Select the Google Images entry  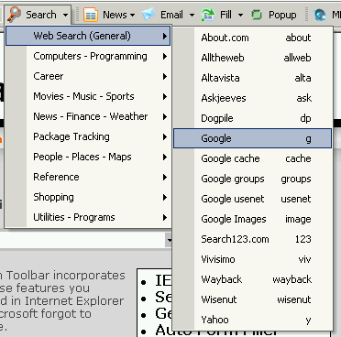[x=252, y=219]
